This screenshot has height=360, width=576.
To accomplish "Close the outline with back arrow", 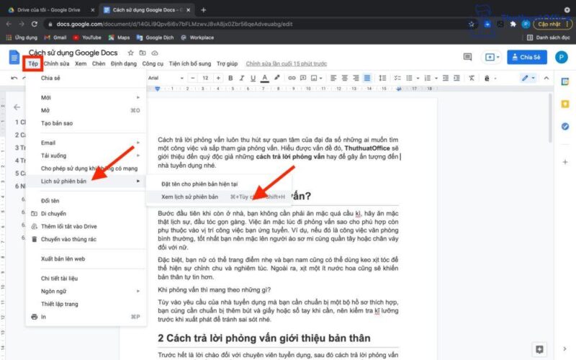I will (17, 107).
